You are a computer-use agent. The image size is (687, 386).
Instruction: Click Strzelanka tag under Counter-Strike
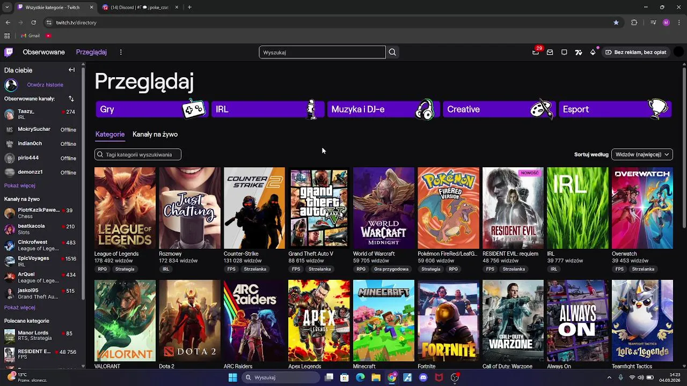click(254, 269)
